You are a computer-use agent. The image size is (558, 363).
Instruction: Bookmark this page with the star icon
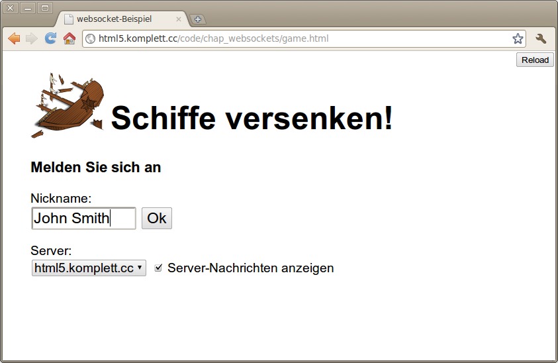pyautogui.click(x=518, y=38)
